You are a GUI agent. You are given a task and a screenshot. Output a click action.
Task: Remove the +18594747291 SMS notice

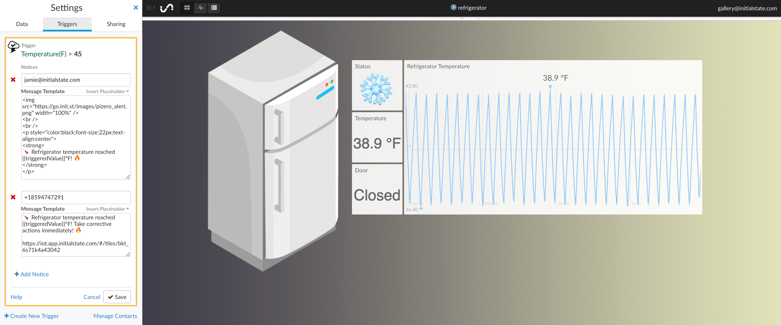pyautogui.click(x=13, y=197)
